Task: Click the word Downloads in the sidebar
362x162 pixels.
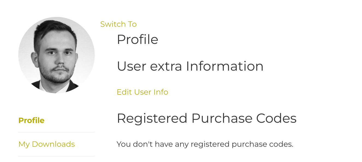Action: 53,144
